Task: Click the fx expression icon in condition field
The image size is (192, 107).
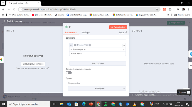Action: (x=71, y=45)
